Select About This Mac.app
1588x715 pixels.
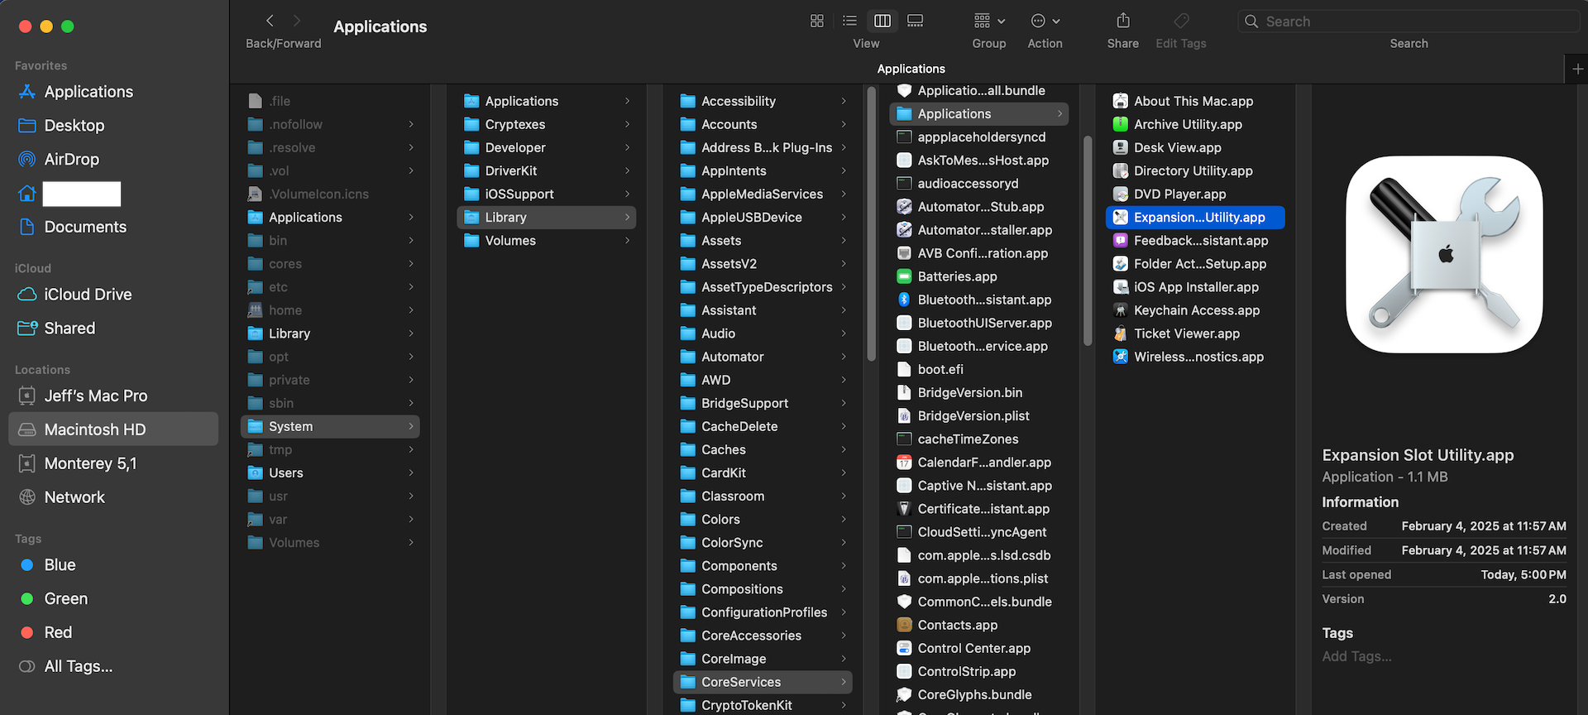1195,101
